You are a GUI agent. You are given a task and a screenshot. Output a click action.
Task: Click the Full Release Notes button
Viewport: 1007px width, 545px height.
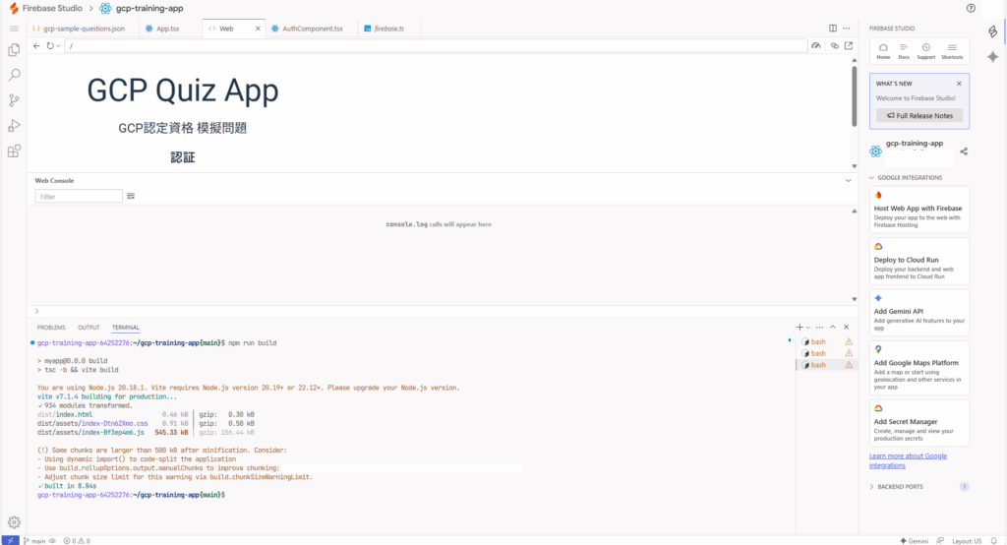(918, 115)
